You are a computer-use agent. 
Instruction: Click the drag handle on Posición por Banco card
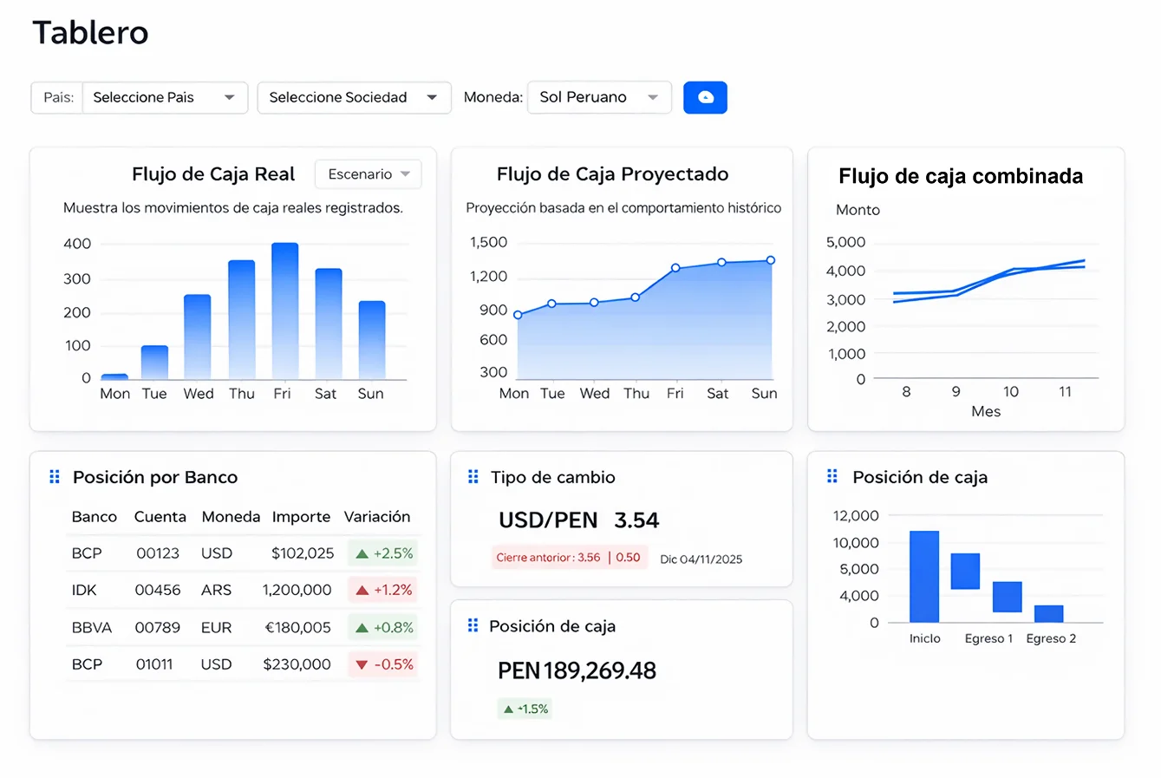pos(54,476)
